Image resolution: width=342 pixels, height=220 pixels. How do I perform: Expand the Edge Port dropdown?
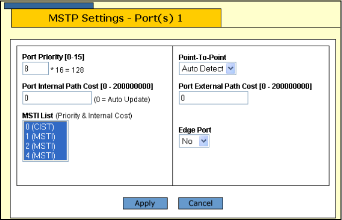pyautogui.click(x=194, y=141)
